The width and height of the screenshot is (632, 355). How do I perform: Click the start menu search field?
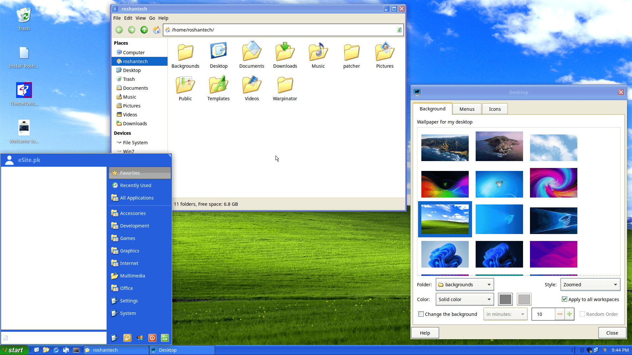tap(54, 338)
